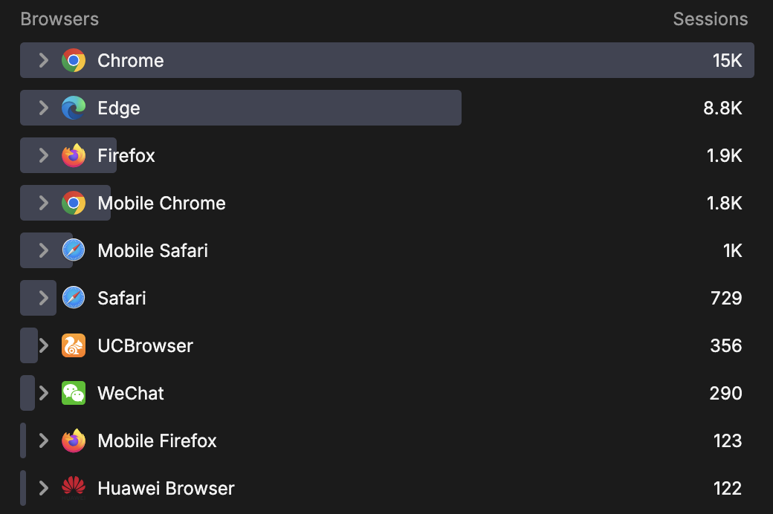Viewport: 773px width, 514px height.
Task: Click the Chrome sessions bar at 15K
Action: click(446, 60)
